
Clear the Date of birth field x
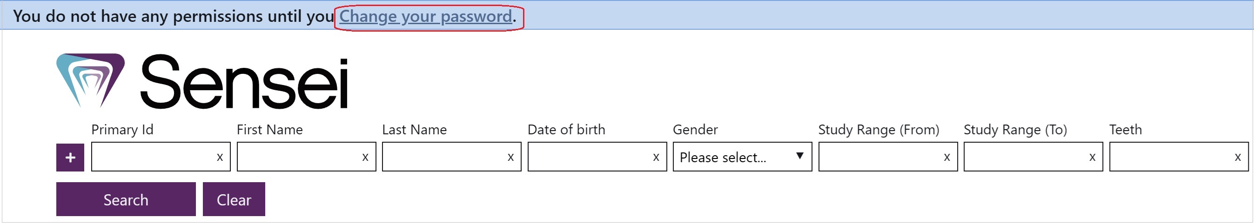(x=656, y=158)
